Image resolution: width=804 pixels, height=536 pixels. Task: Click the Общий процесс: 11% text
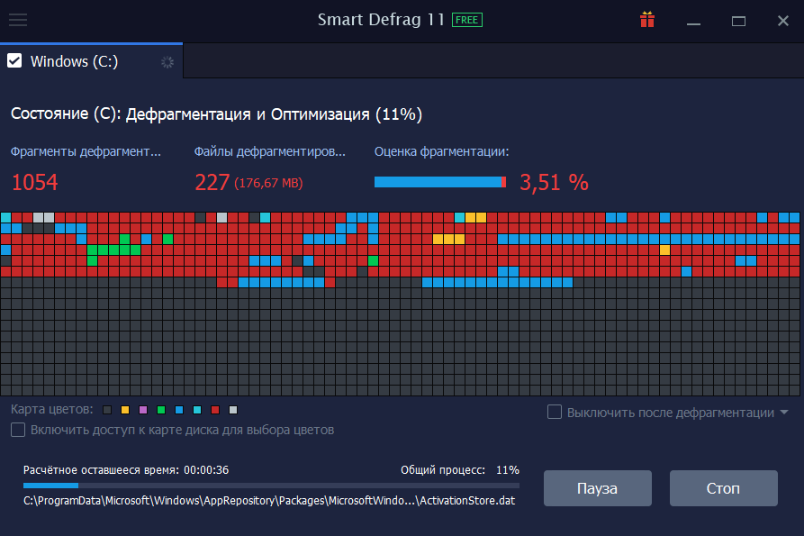tap(460, 470)
